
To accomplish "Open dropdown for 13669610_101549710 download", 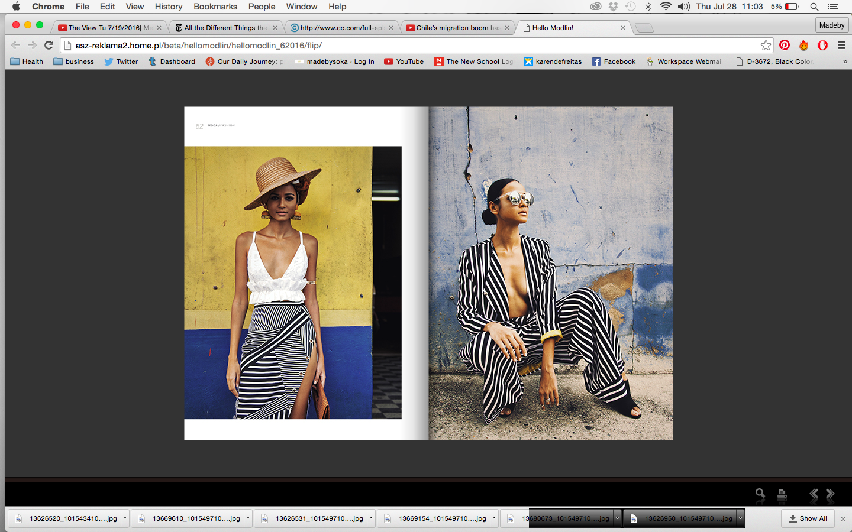I will tap(248, 518).
